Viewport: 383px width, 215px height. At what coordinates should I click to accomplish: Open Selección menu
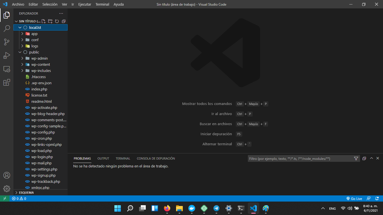50,4
